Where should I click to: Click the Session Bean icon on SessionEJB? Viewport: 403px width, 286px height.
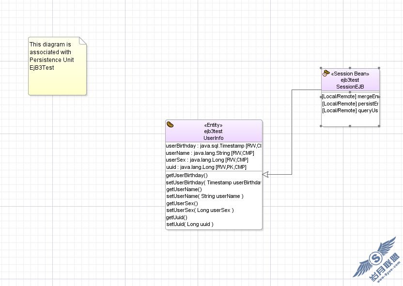click(x=326, y=73)
